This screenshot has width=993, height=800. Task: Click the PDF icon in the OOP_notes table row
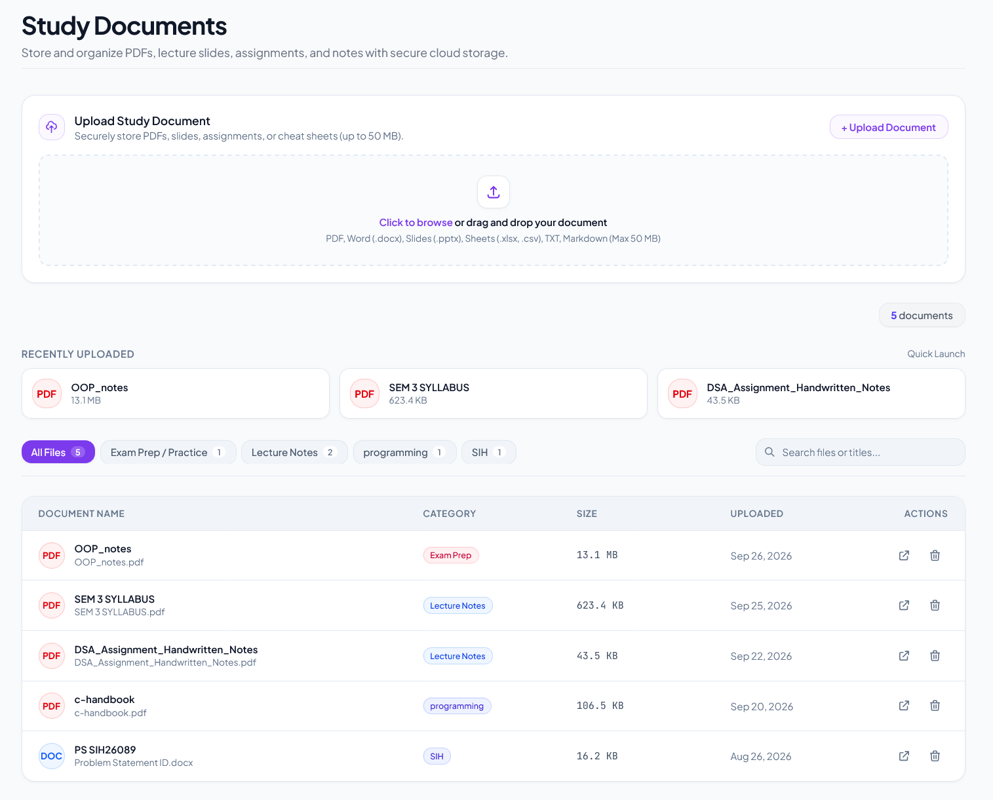[x=52, y=556]
